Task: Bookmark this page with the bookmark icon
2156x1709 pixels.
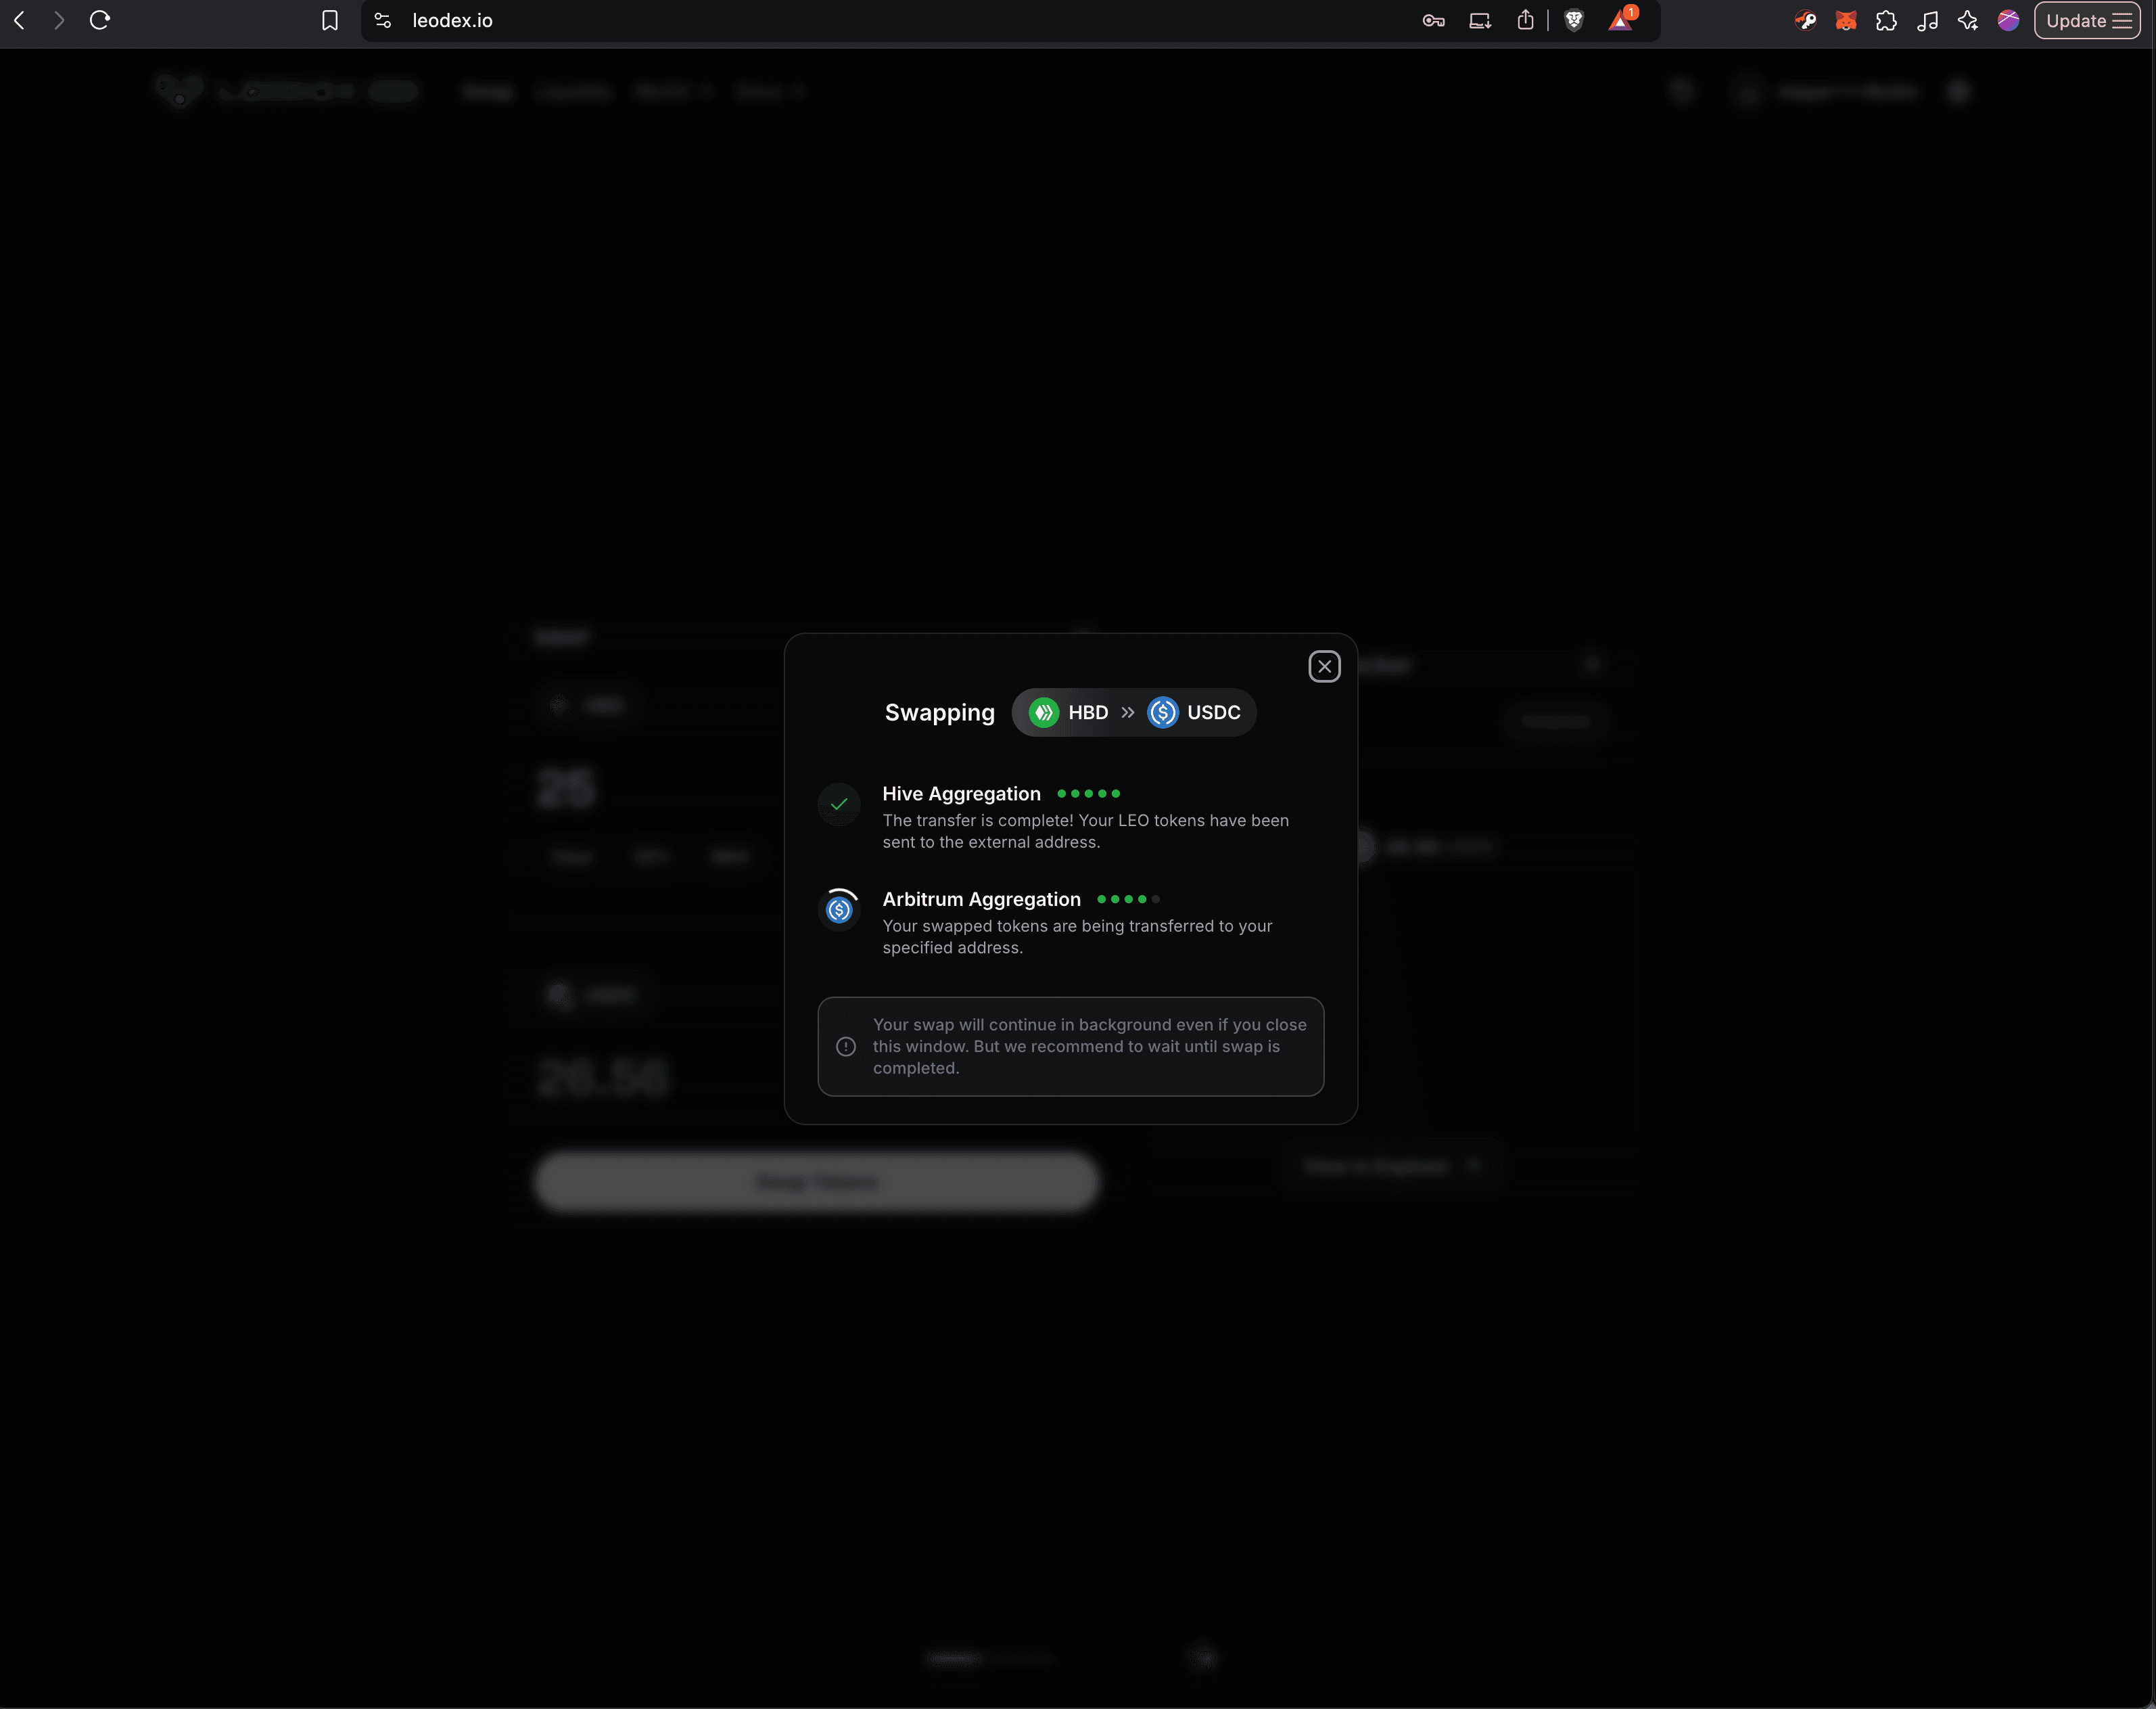Action: (330, 20)
